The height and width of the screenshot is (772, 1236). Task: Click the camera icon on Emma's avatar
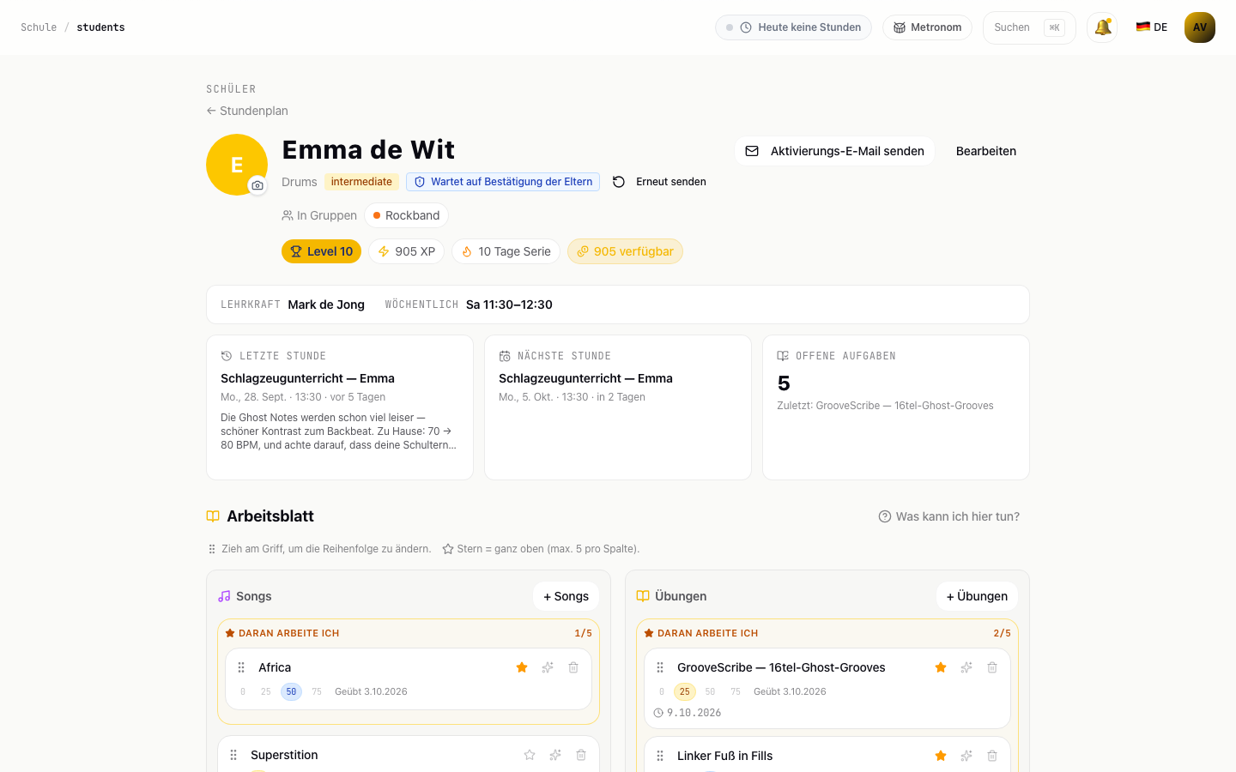point(257,185)
